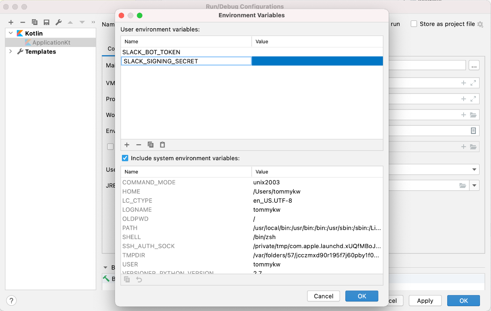
Task: Browse for JRE folder
Action: pyautogui.click(x=463, y=186)
